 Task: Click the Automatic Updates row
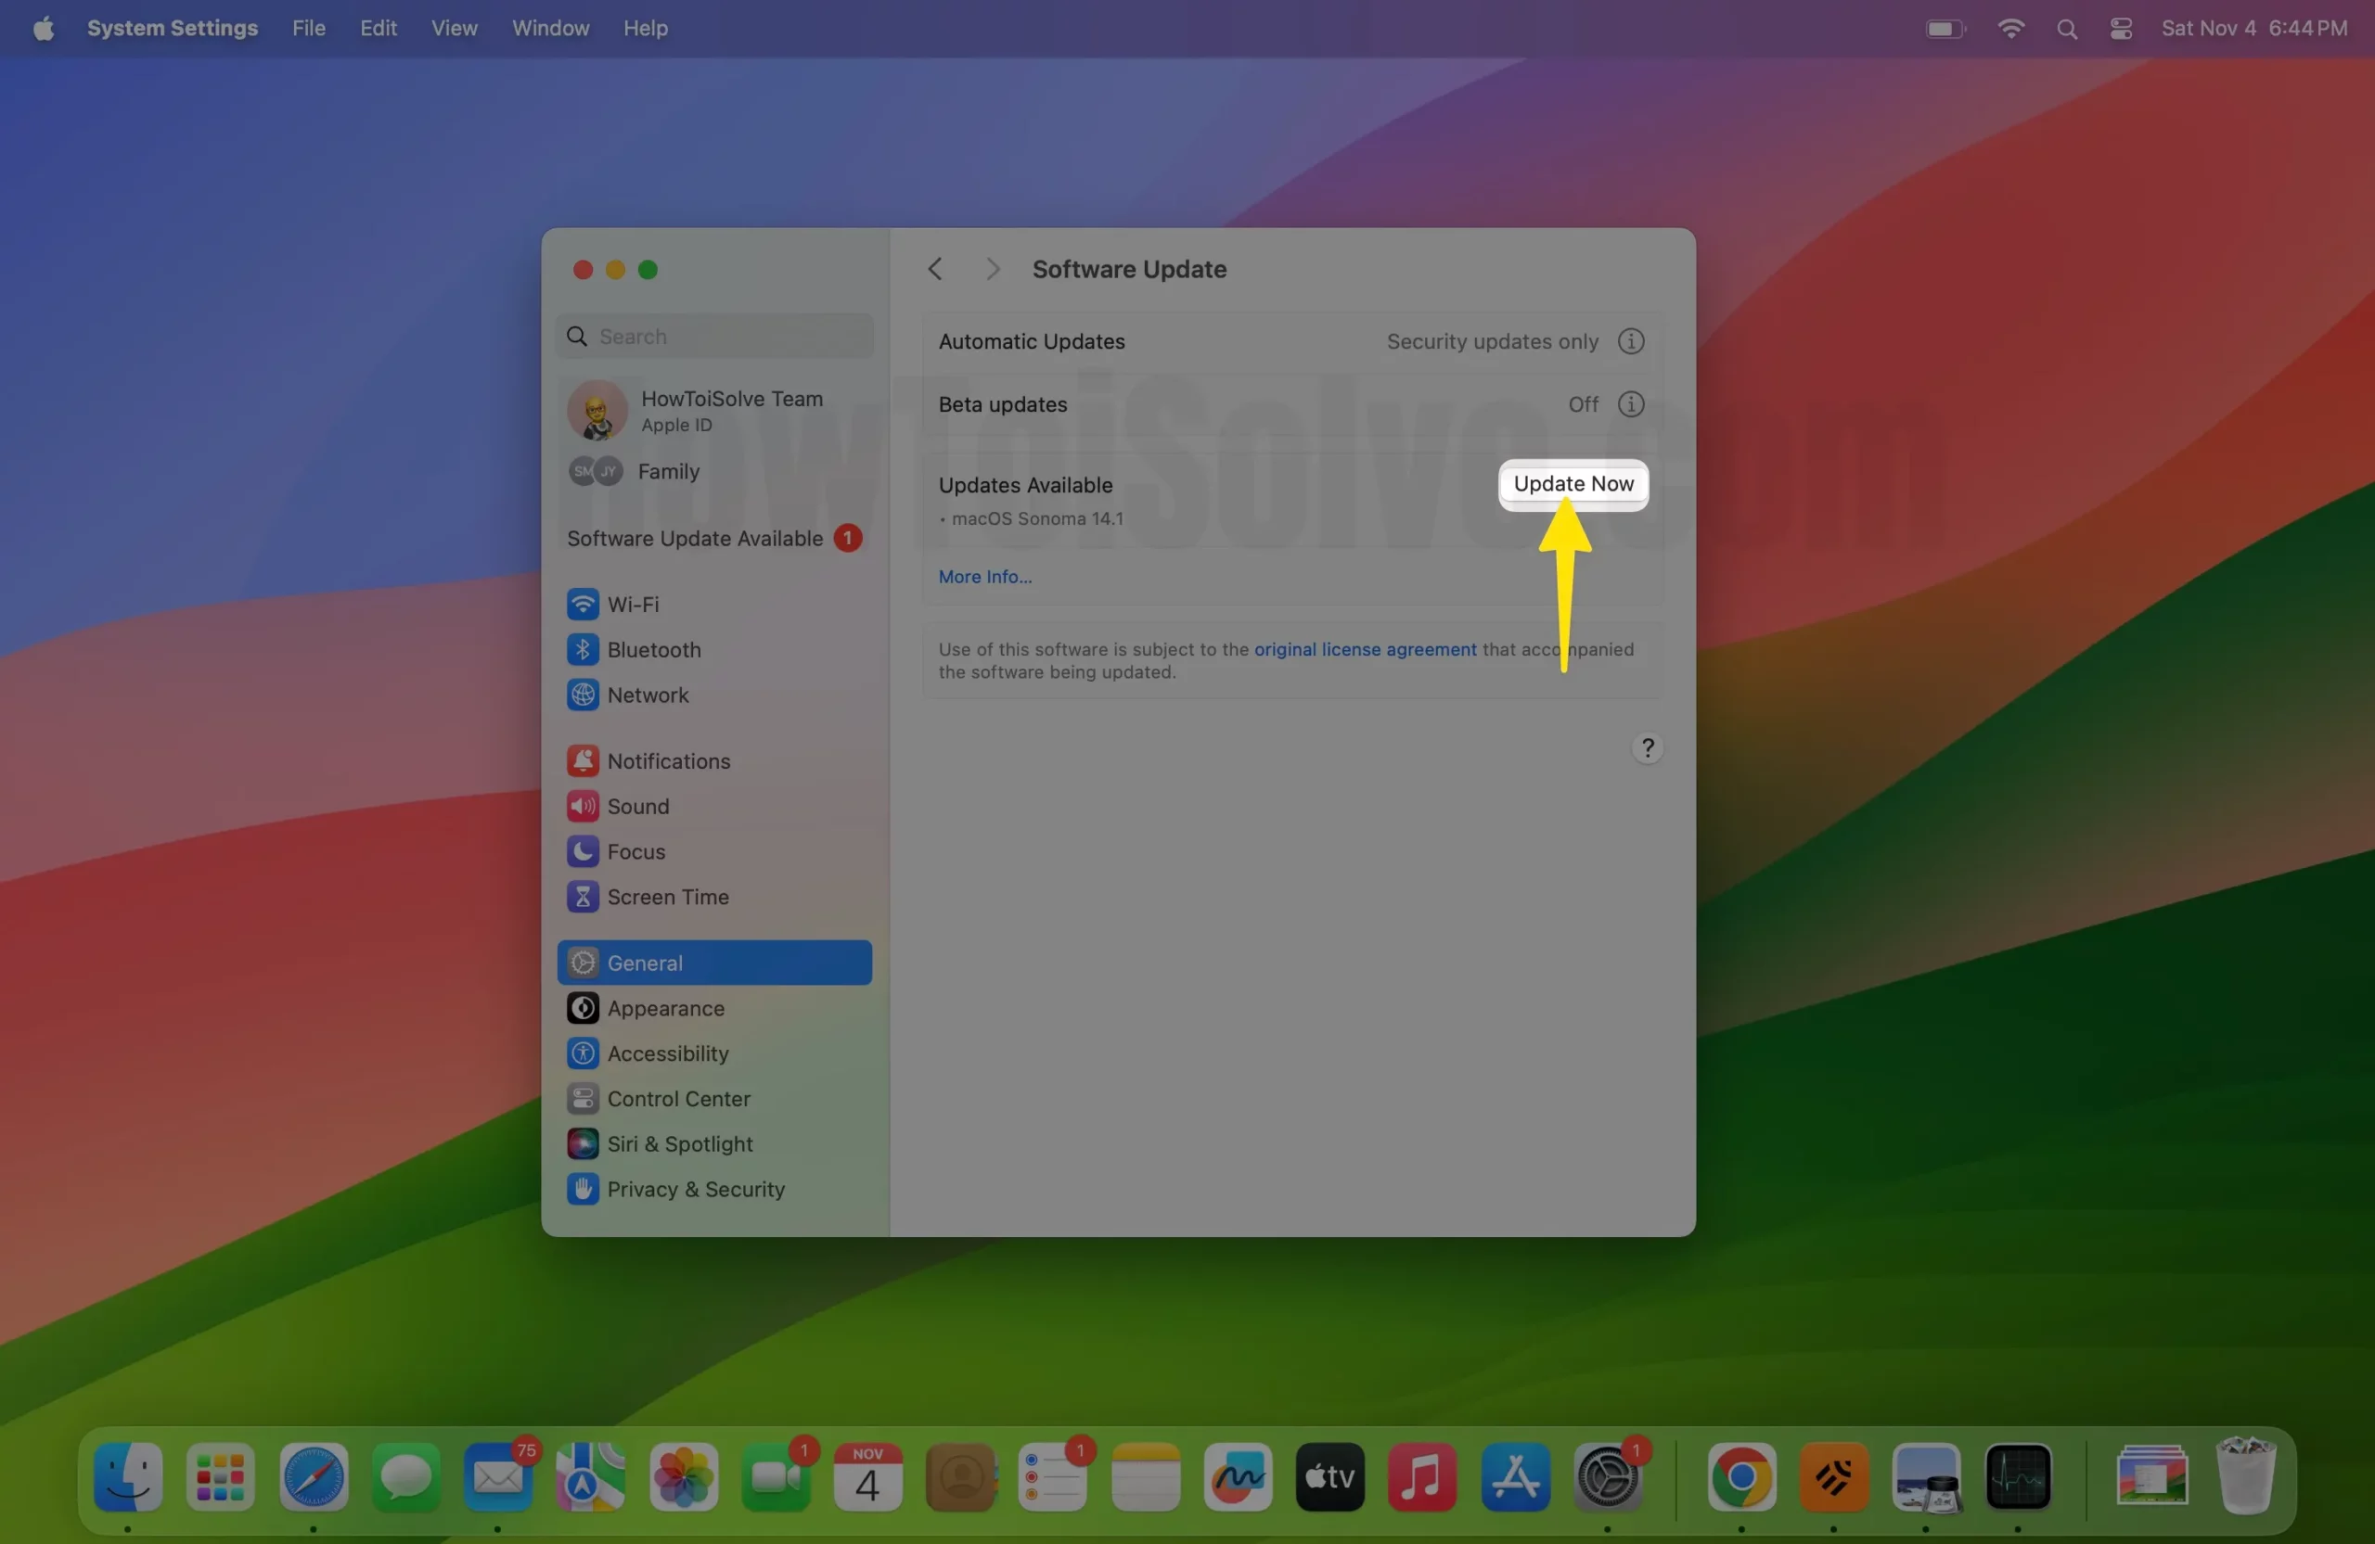(1291, 341)
